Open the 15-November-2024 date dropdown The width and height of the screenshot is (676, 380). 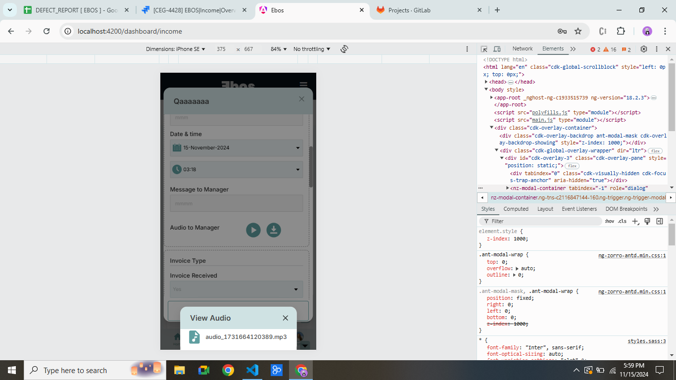(x=237, y=148)
